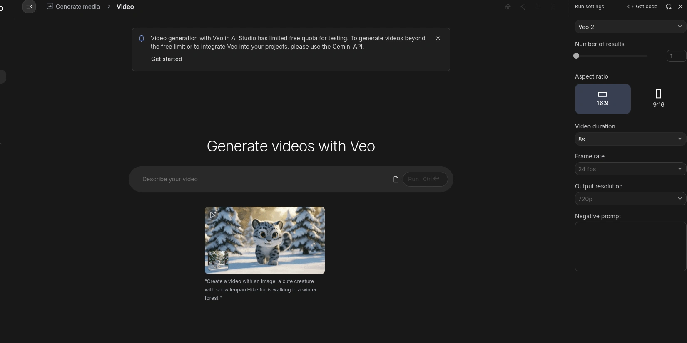Open the Output resolution dropdown

630,199
